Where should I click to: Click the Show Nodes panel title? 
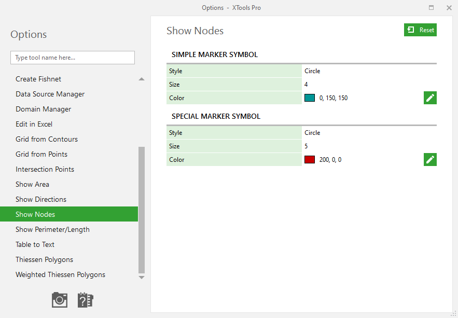[x=195, y=31]
